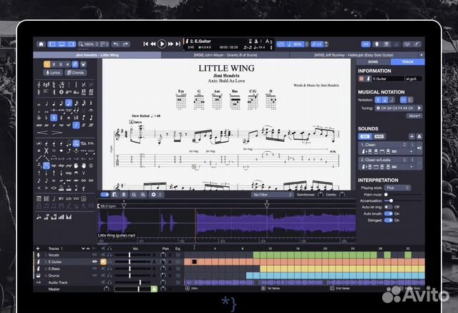
Task: Open the 2. Clean w/Leslie sound dropdown
Action: pos(383,160)
